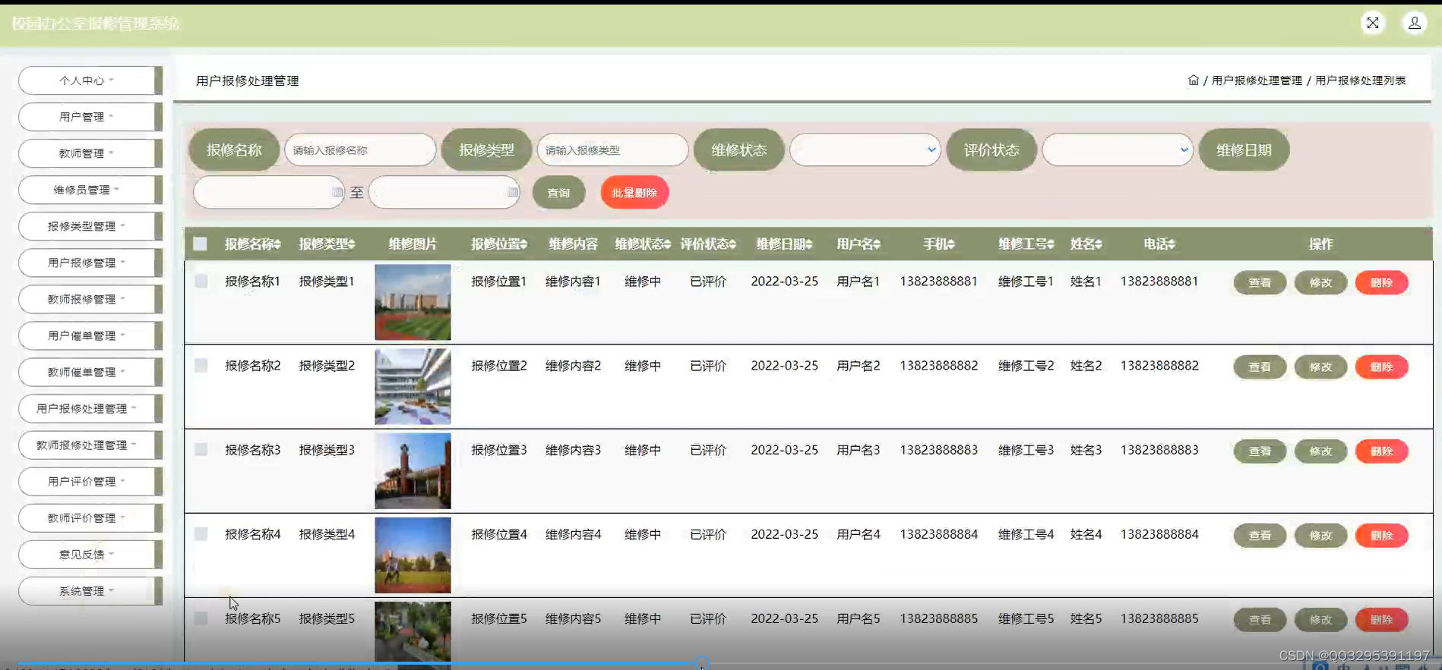The height and width of the screenshot is (670, 1442).
Task: Check the row checkbox for 报修名称3
Action: click(201, 449)
